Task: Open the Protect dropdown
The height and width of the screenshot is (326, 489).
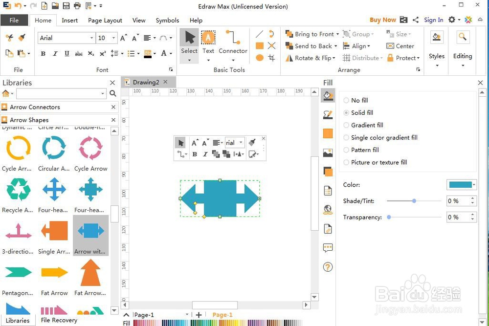Action: click(403, 58)
